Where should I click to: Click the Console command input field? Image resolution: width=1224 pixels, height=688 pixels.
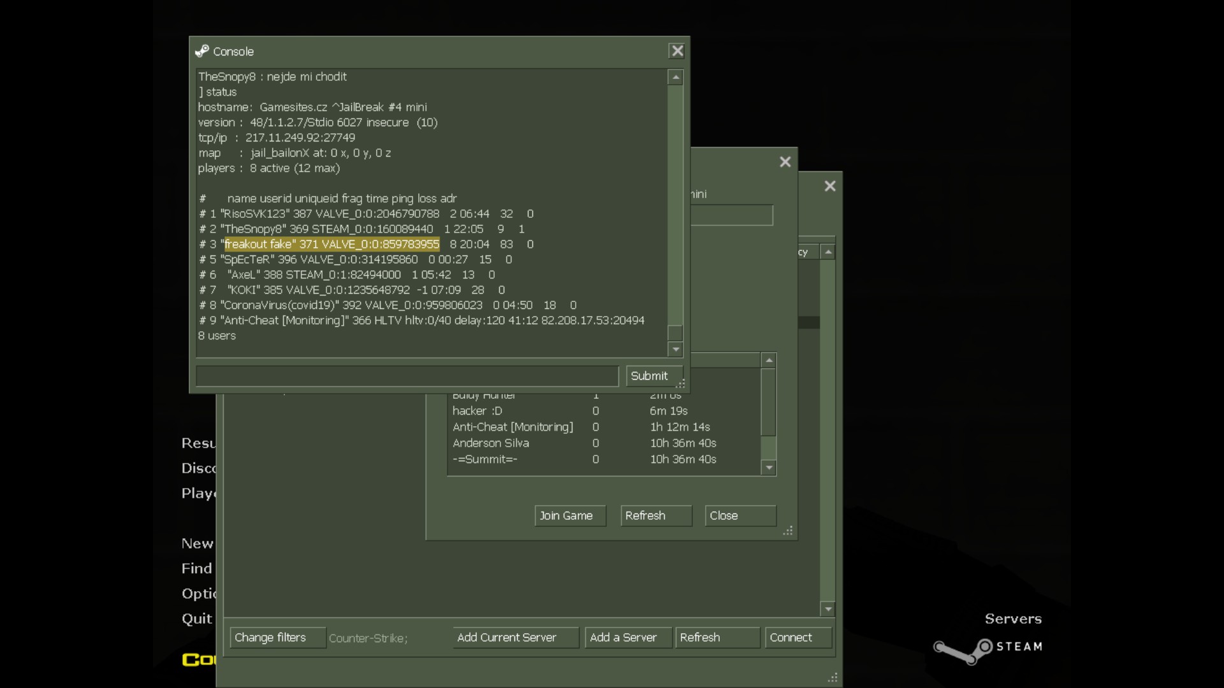[x=407, y=376]
